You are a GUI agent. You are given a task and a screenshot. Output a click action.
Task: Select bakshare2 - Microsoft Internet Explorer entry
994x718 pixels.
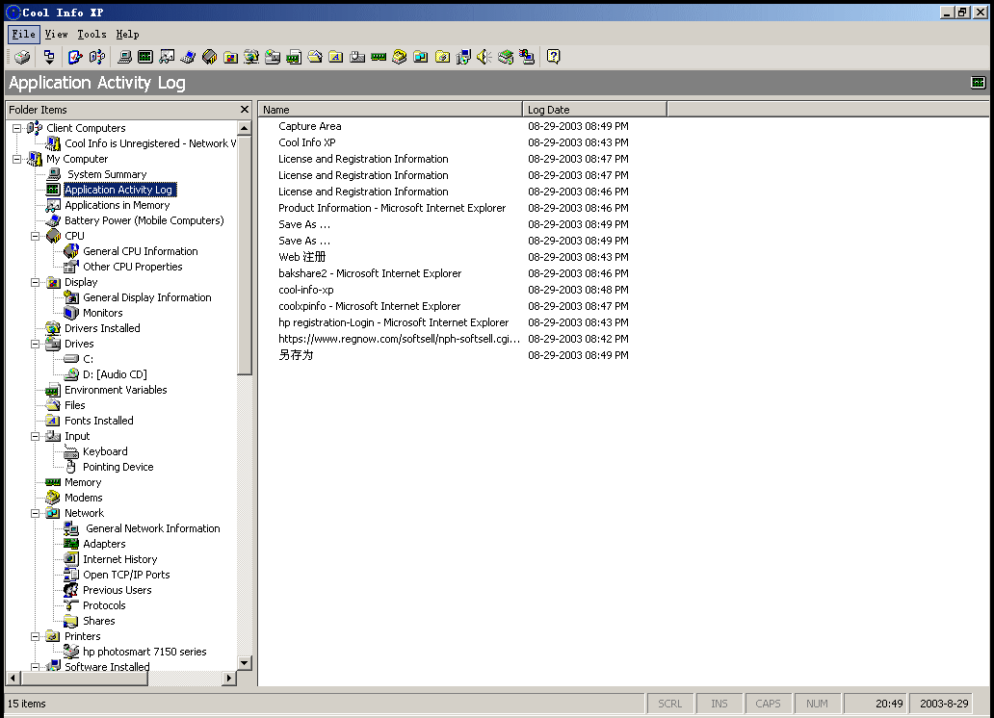point(370,273)
